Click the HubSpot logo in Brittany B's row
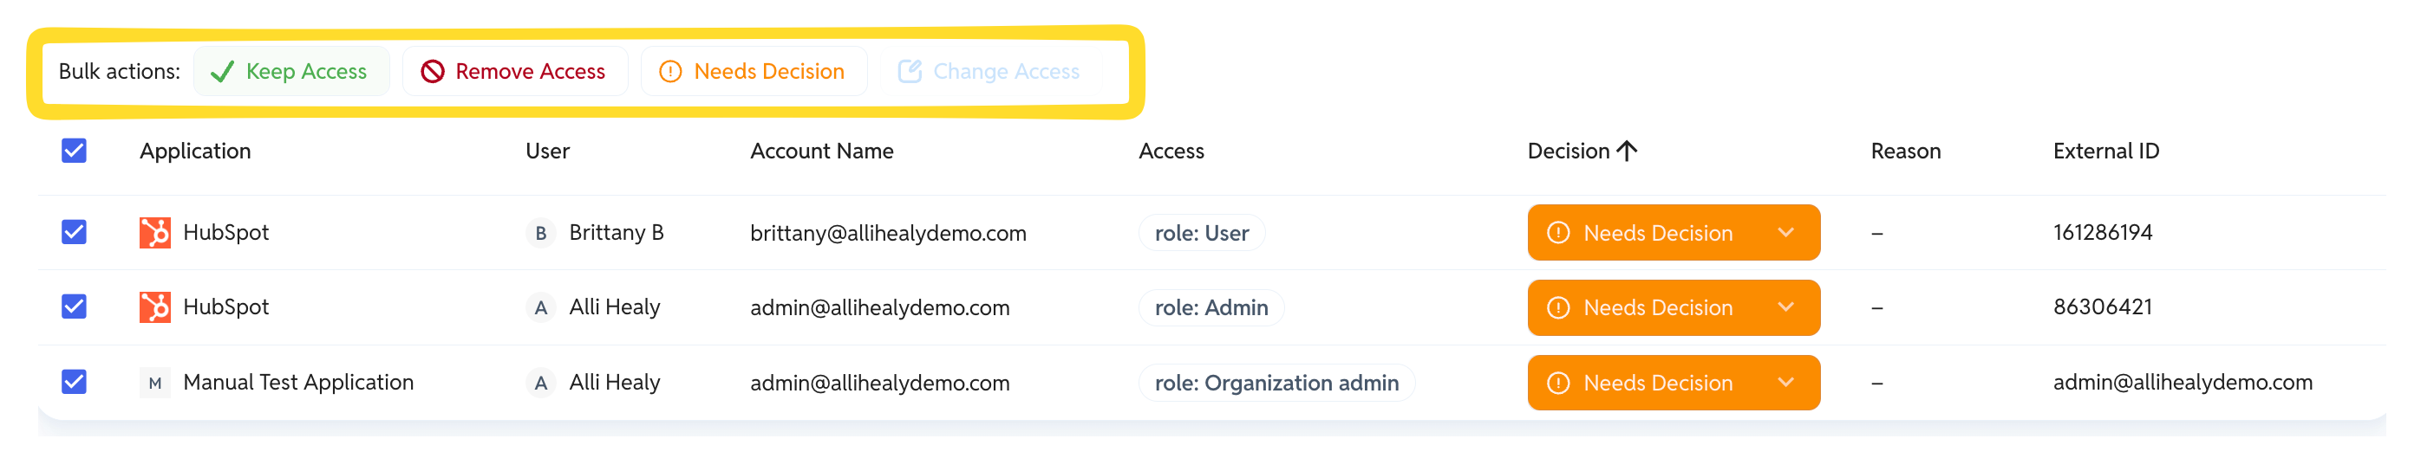The width and height of the screenshot is (2421, 471). [x=155, y=233]
